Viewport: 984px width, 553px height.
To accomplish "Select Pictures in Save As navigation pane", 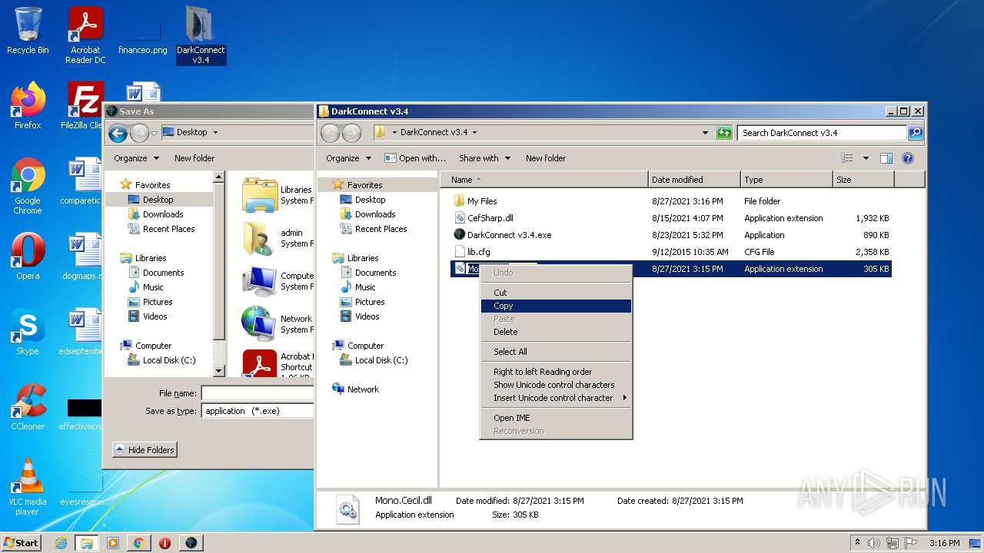I will (x=158, y=302).
